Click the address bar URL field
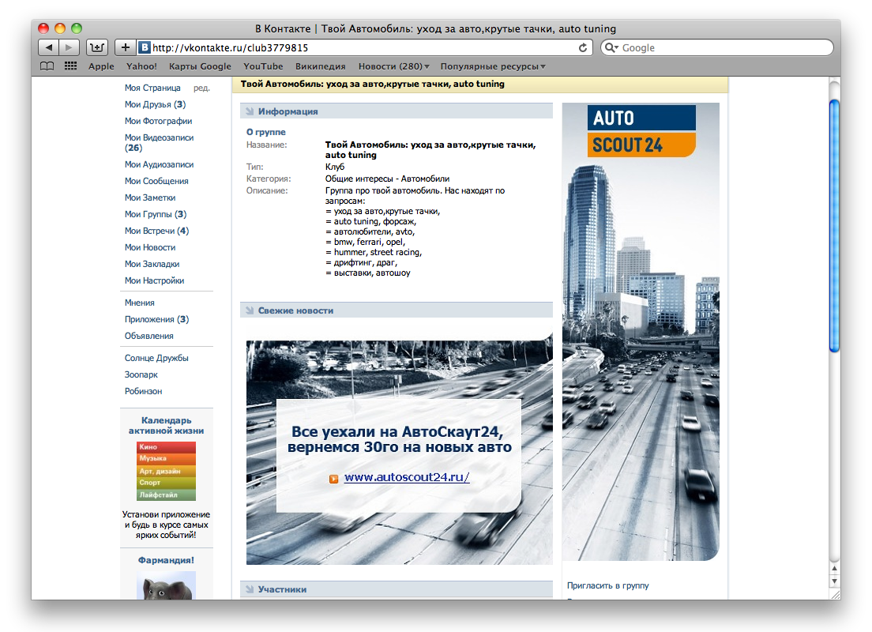872x632 pixels. pyautogui.click(x=364, y=47)
